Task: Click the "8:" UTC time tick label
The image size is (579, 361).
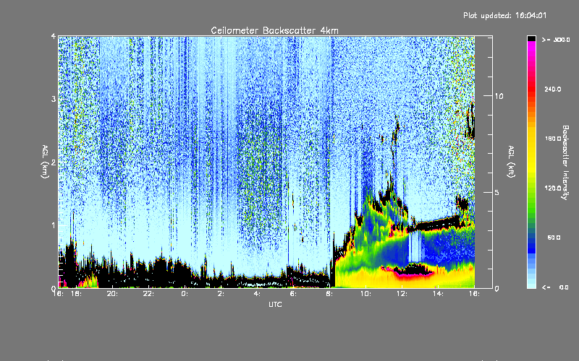Action: pyautogui.click(x=329, y=294)
